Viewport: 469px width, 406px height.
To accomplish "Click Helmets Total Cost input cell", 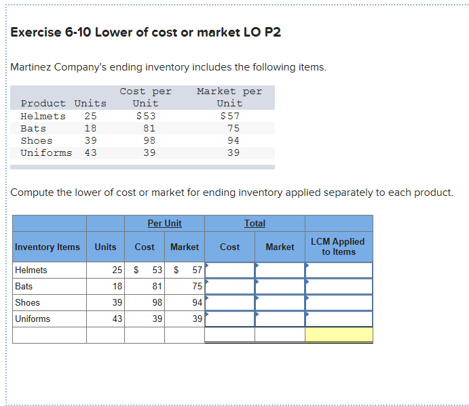I will (229, 270).
